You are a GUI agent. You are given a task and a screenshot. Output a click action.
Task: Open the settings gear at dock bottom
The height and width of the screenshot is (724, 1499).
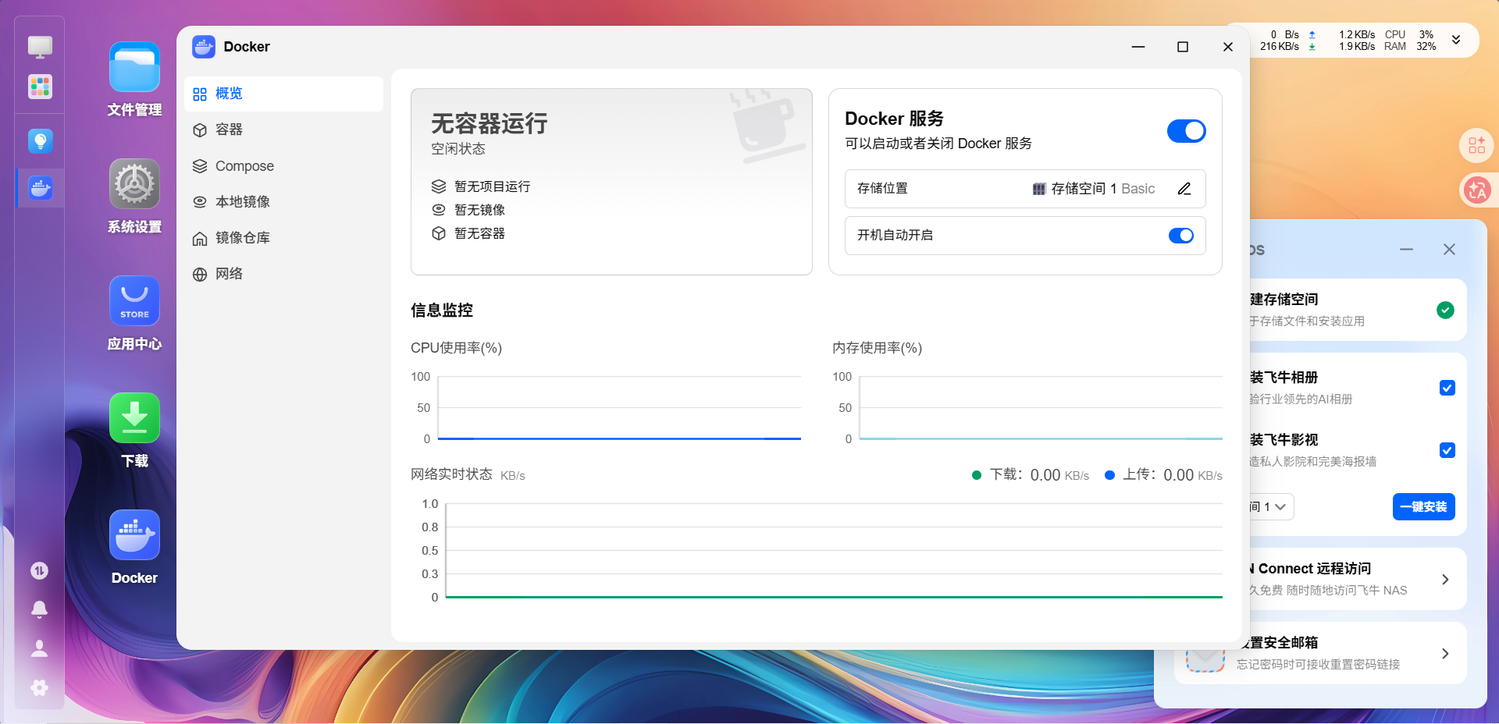point(39,687)
